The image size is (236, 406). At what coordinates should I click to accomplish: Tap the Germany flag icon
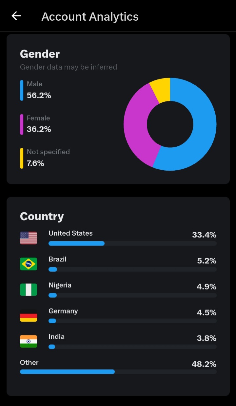coord(29,315)
